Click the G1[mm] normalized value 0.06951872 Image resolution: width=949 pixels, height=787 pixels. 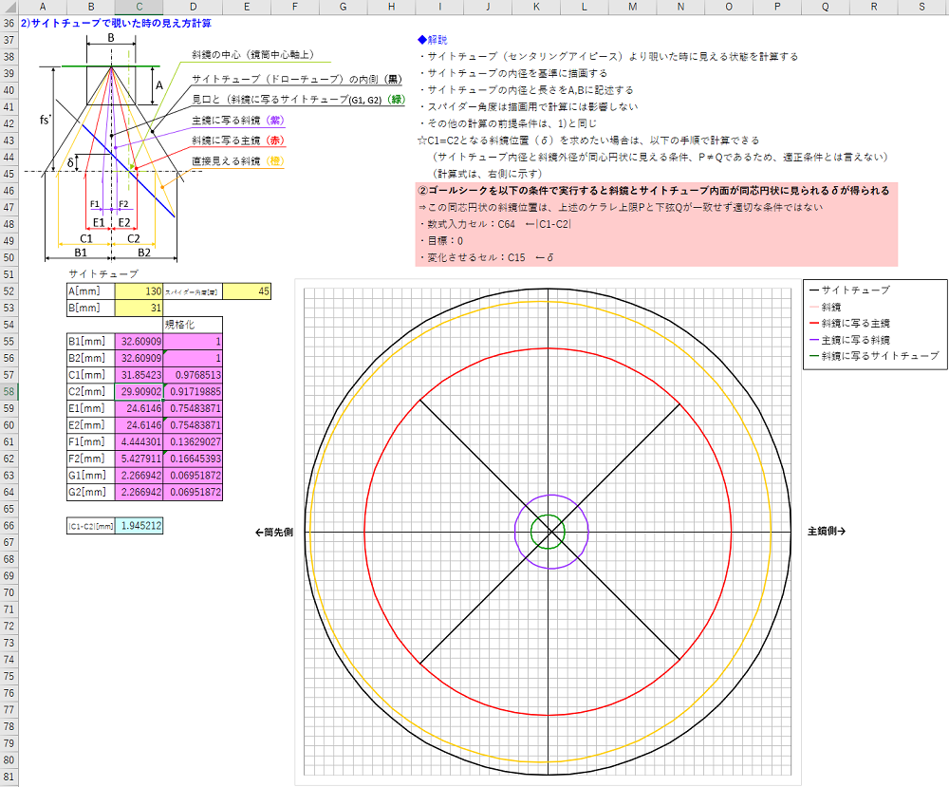click(193, 476)
